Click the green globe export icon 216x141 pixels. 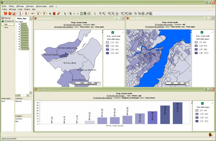pyautogui.click(x=85, y=13)
